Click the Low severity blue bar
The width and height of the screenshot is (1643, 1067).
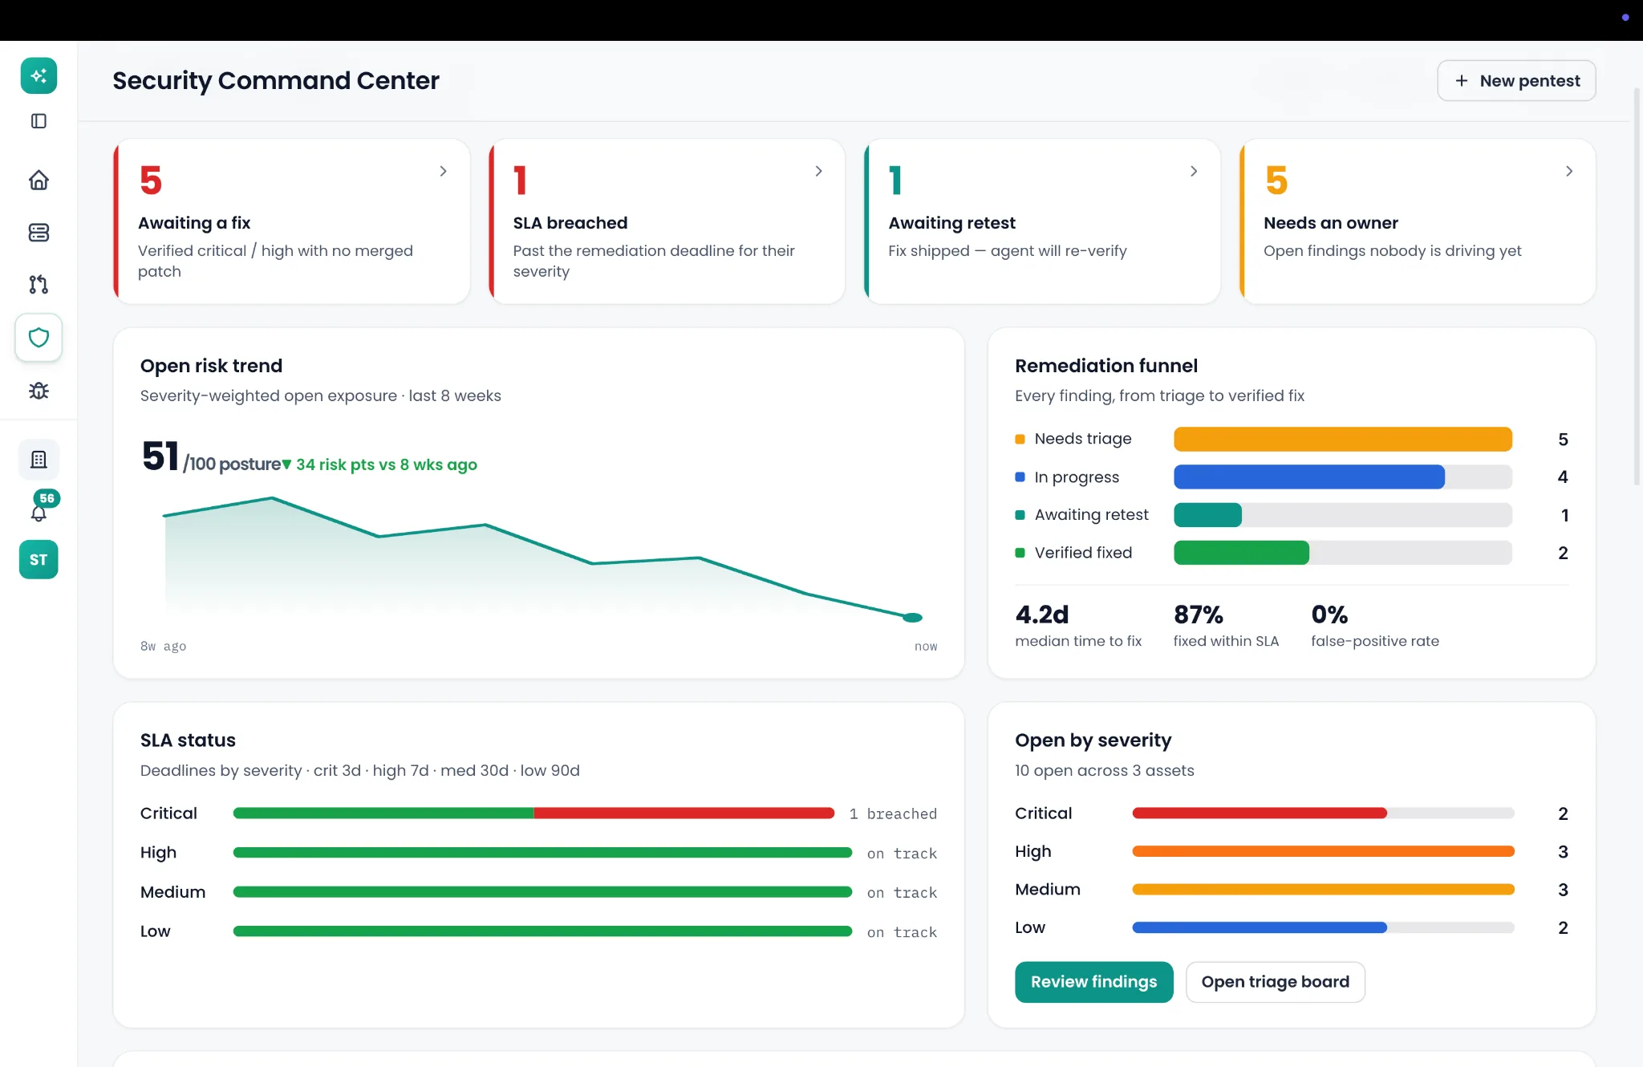click(1260, 928)
